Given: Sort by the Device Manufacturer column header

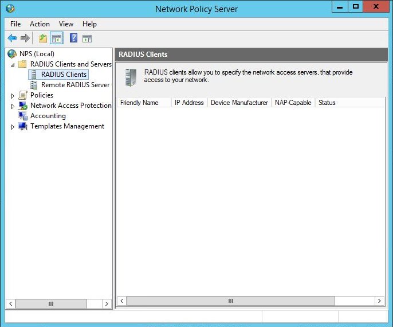Looking at the screenshot, I should coord(239,103).
